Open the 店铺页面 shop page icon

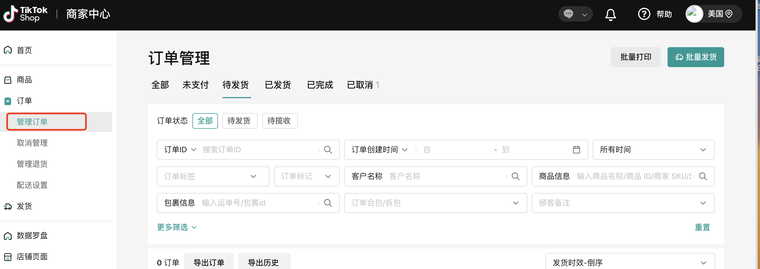point(8,256)
